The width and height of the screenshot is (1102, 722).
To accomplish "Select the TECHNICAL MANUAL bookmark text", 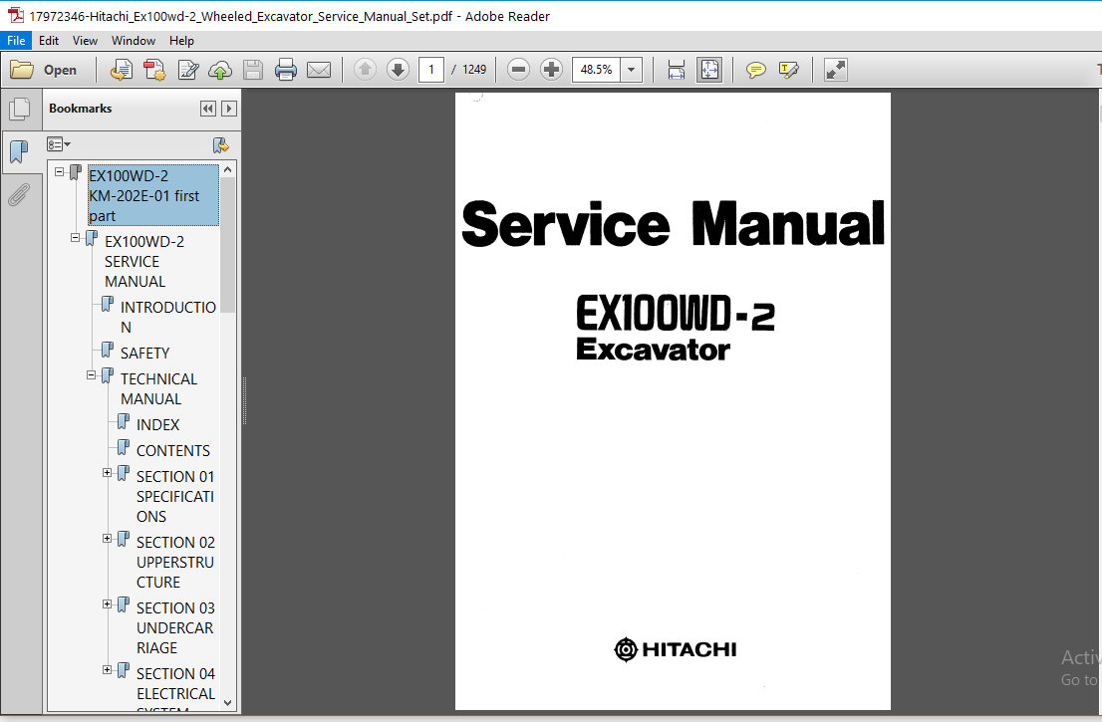I will [x=158, y=389].
